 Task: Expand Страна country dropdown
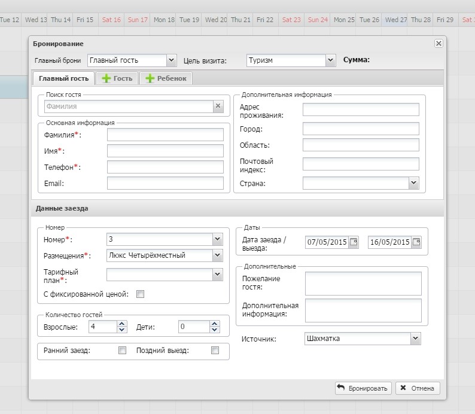[413, 183]
